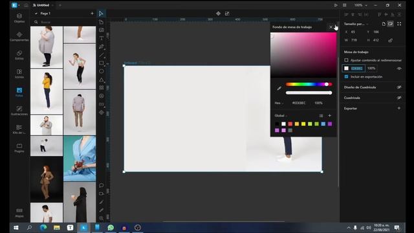The image size is (414, 233).
Task: Open the Atajos shortcuts panel
Action: [x=19, y=213]
